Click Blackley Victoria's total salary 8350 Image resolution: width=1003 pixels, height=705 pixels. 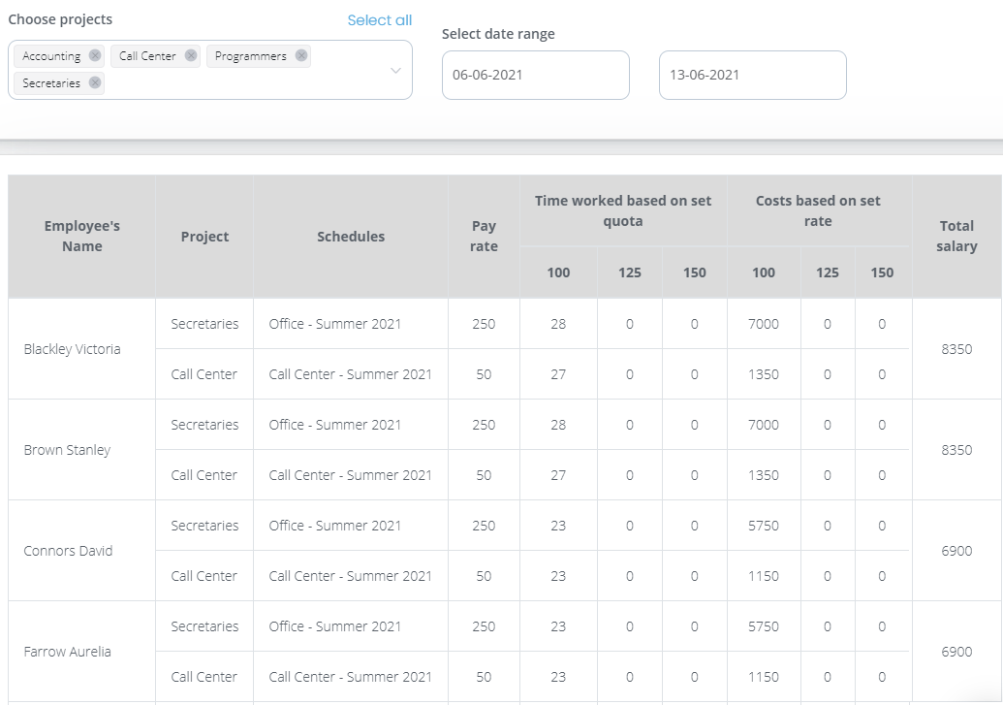[x=956, y=349]
